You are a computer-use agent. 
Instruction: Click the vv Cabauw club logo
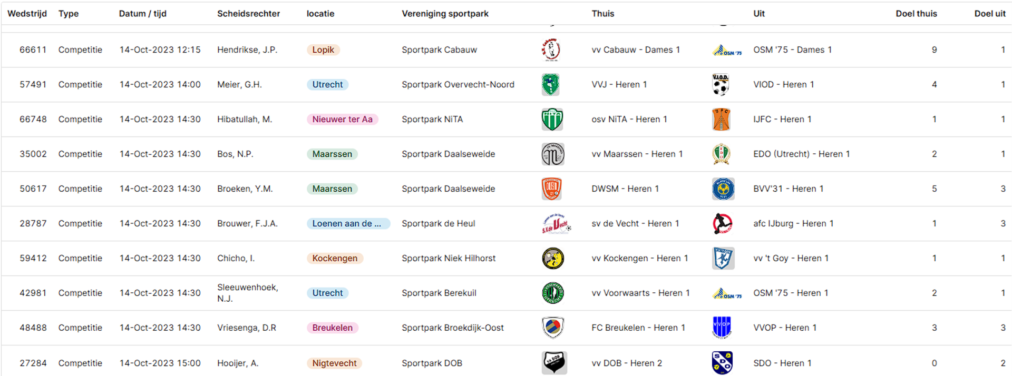coord(551,50)
